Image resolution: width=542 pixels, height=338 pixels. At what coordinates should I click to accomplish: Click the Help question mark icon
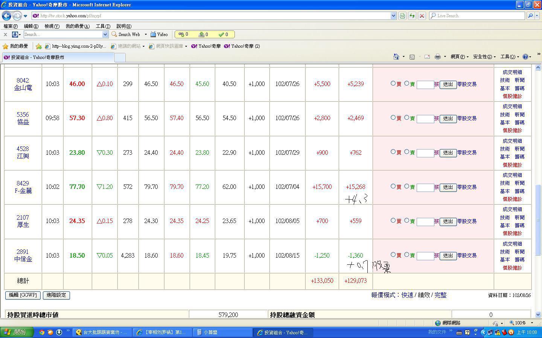525,57
